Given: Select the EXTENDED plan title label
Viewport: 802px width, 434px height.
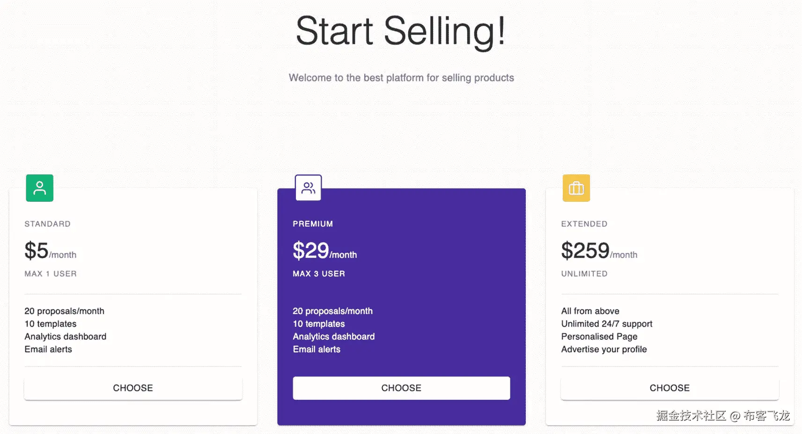Looking at the screenshot, I should coord(584,224).
